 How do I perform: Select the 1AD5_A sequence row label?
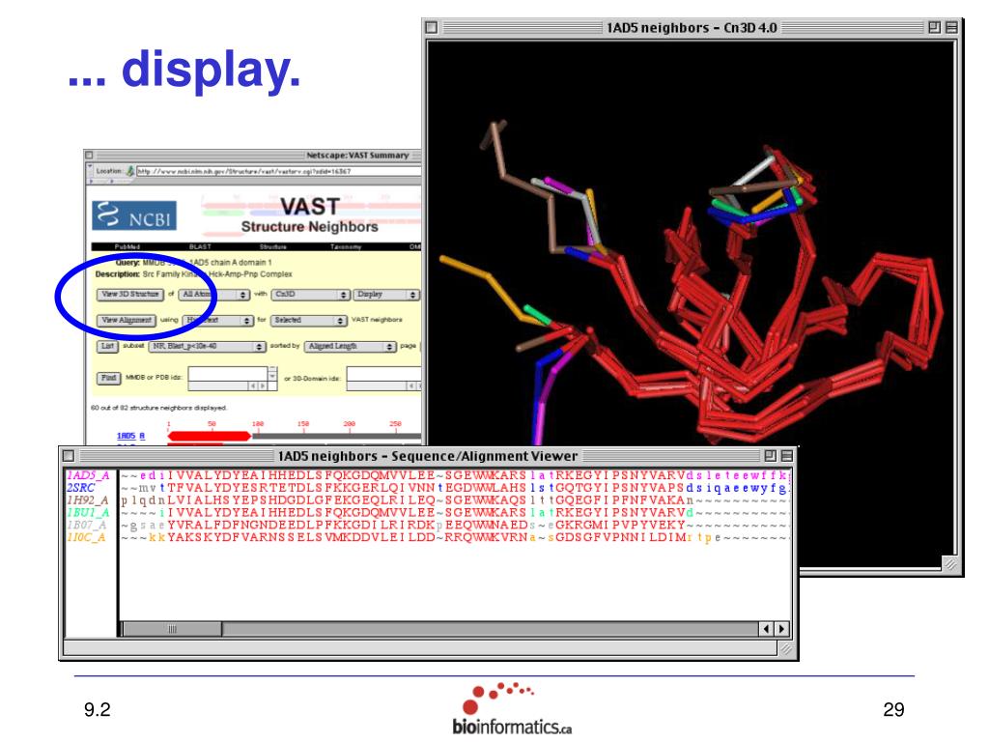pos(88,475)
